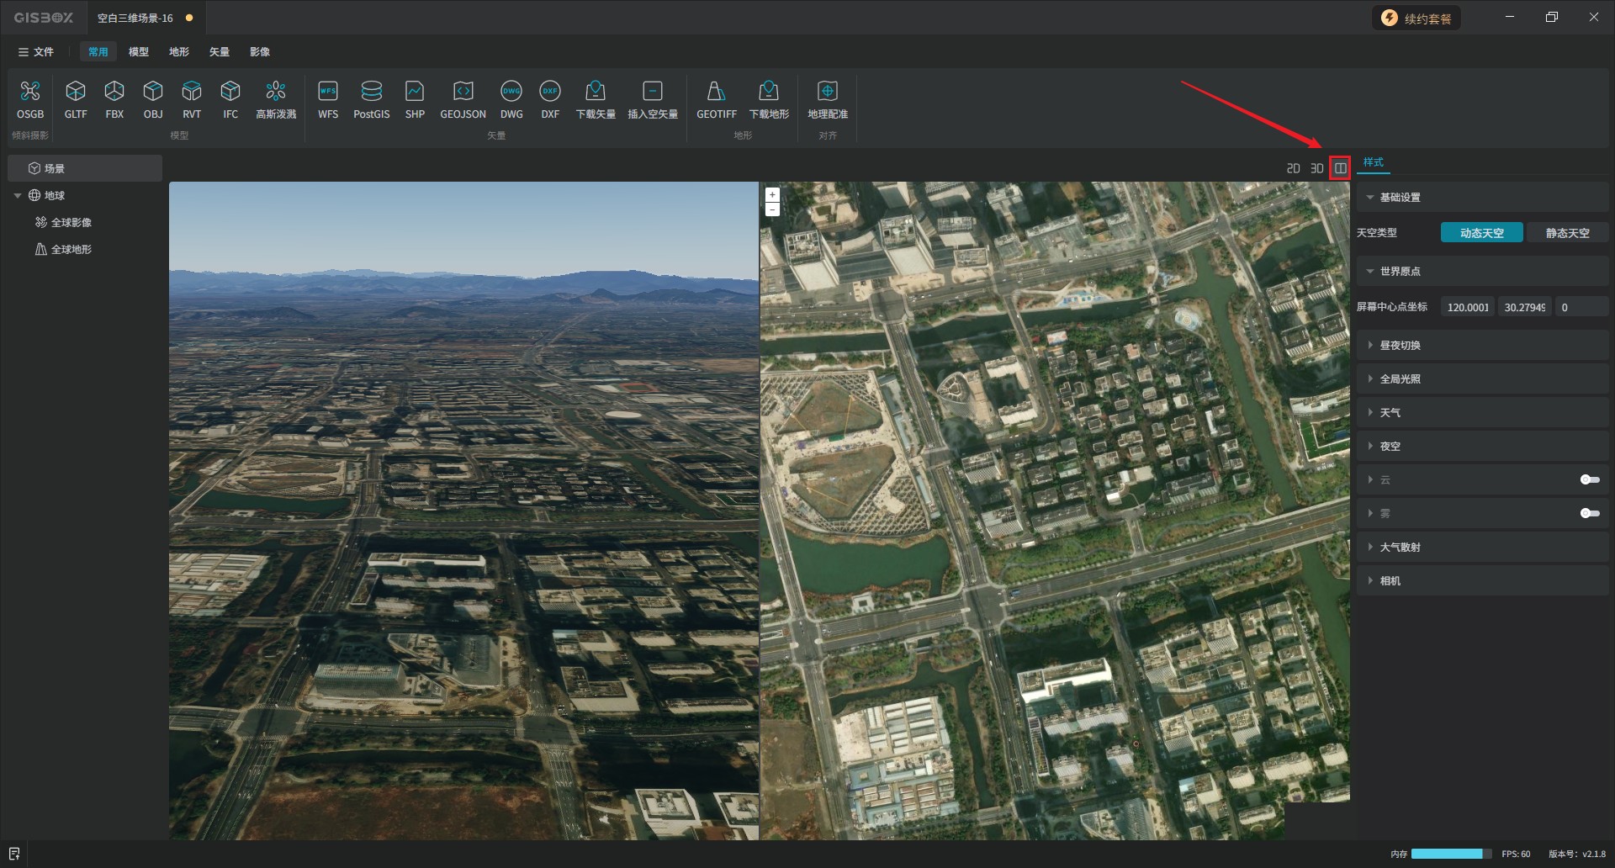The height and width of the screenshot is (868, 1615).
Task: Click the OSGB oblique photography import icon
Action: [30, 92]
